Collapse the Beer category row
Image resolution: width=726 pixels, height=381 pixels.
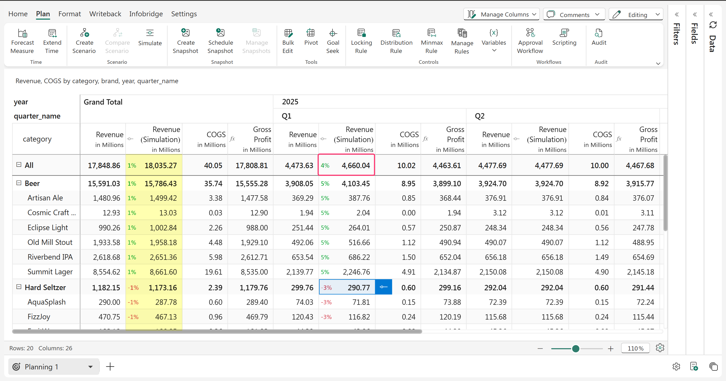(x=19, y=183)
